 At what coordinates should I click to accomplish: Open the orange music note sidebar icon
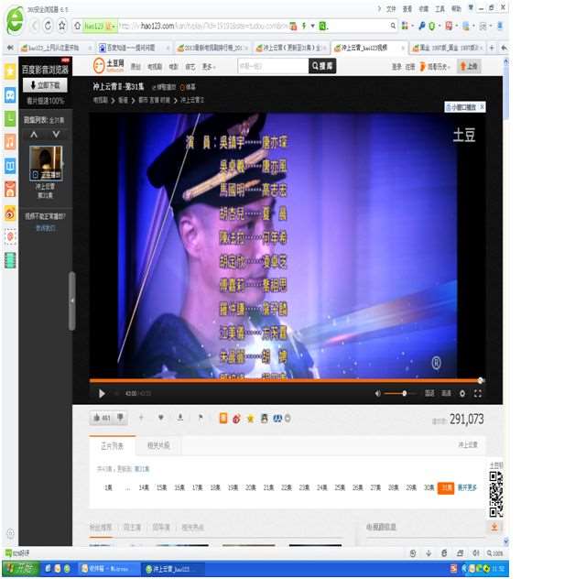click(x=10, y=142)
